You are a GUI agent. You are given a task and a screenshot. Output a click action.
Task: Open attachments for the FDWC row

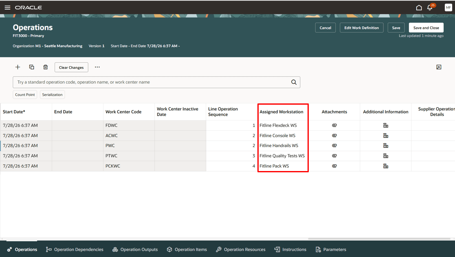coord(334,125)
